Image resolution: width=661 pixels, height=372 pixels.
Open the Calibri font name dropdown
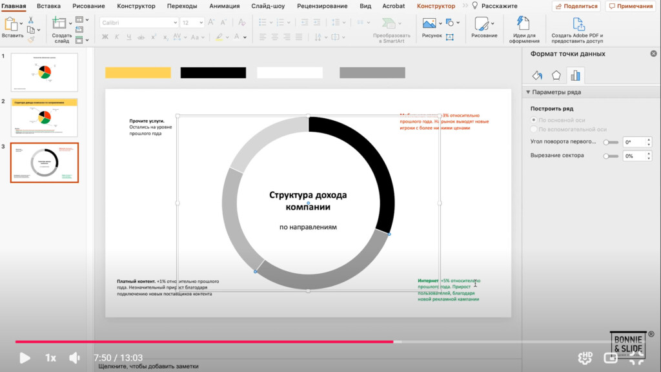(x=176, y=23)
